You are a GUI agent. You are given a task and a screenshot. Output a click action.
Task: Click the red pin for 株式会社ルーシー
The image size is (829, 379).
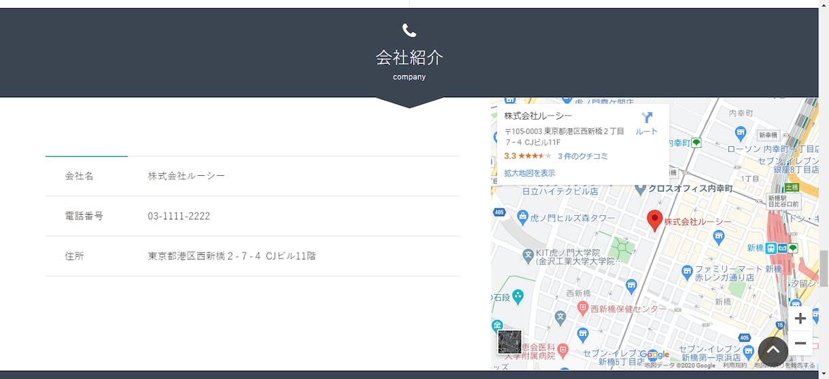coord(654,221)
